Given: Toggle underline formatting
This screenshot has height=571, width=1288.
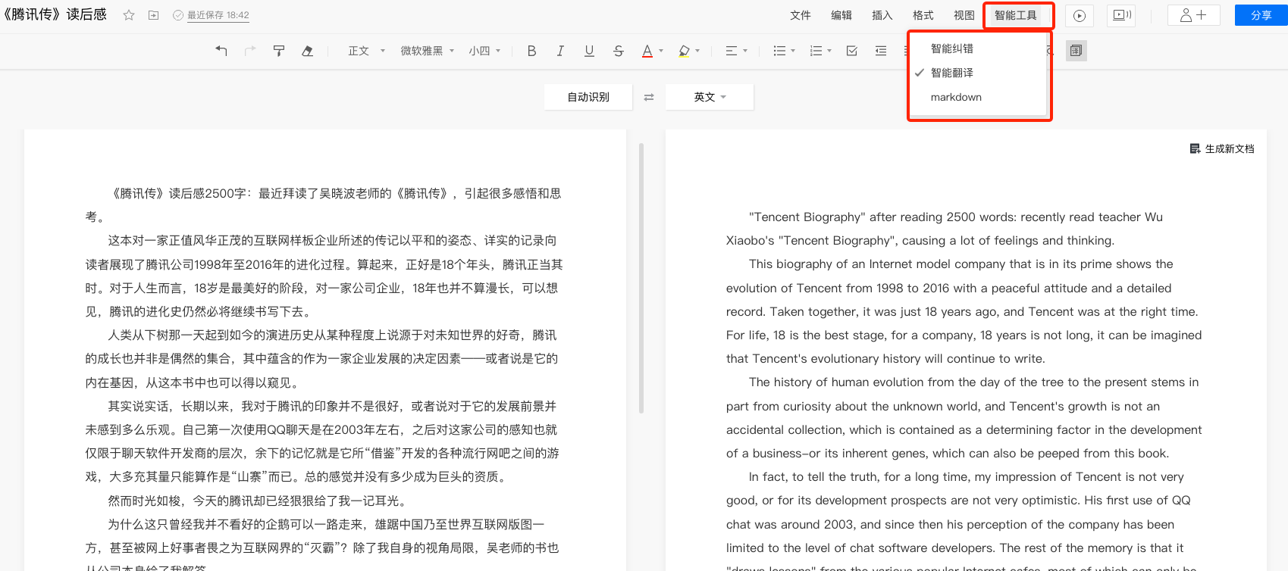Looking at the screenshot, I should point(589,51).
